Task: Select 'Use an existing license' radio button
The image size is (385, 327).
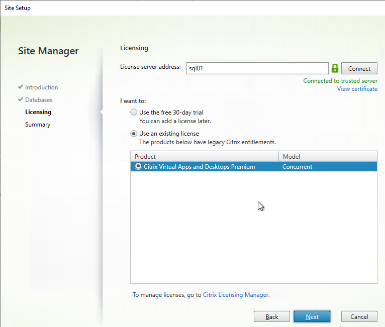Action: [x=134, y=134]
